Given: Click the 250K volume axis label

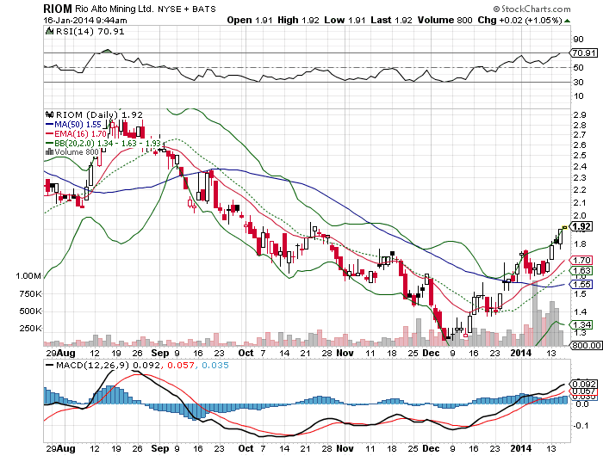Looking at the screenshot, I should click(30, 329).
